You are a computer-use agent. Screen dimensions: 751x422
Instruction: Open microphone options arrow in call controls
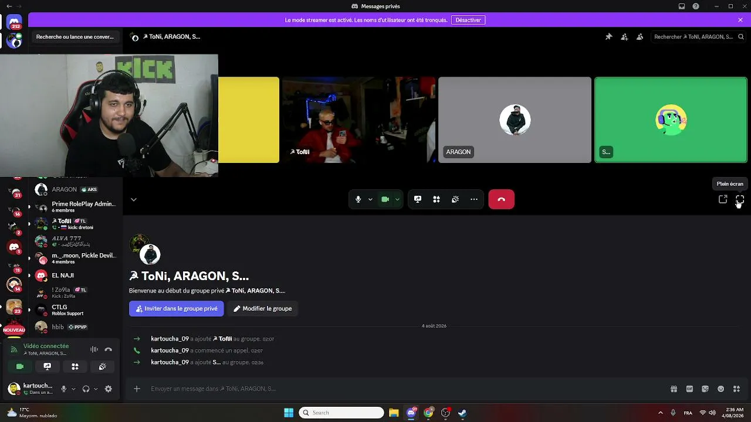pos(370,199)
